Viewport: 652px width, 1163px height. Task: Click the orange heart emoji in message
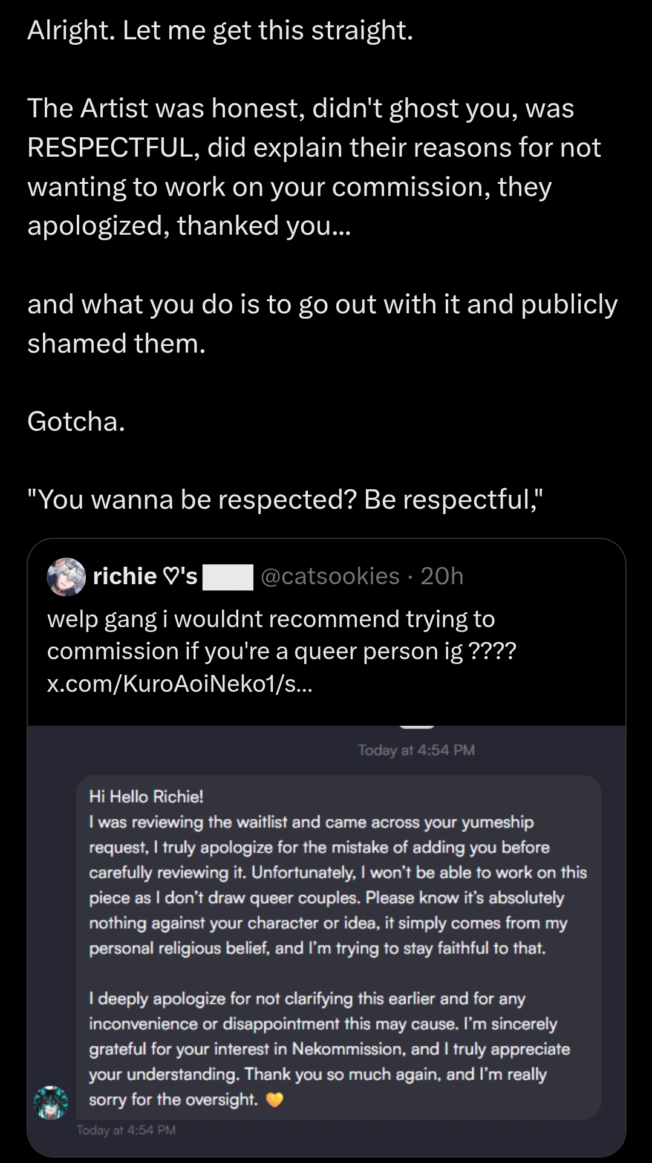[275, 1099]
